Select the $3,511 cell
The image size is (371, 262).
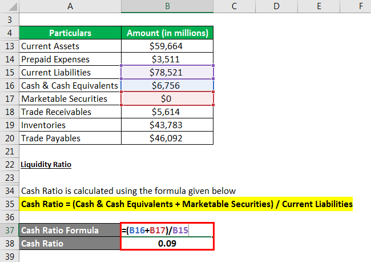(167, 59)
